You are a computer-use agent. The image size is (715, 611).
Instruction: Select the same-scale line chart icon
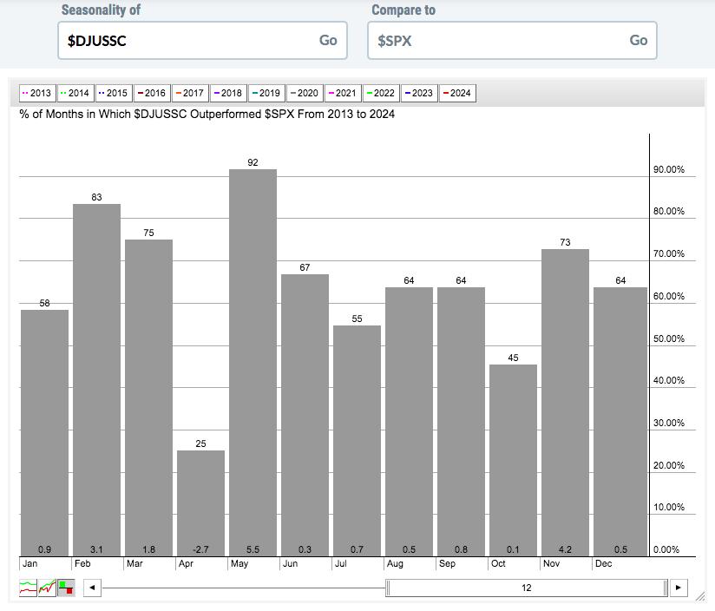coord(47,588)
